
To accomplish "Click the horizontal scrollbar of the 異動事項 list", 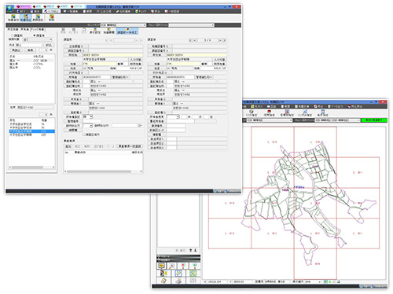I will pos(104,171).
